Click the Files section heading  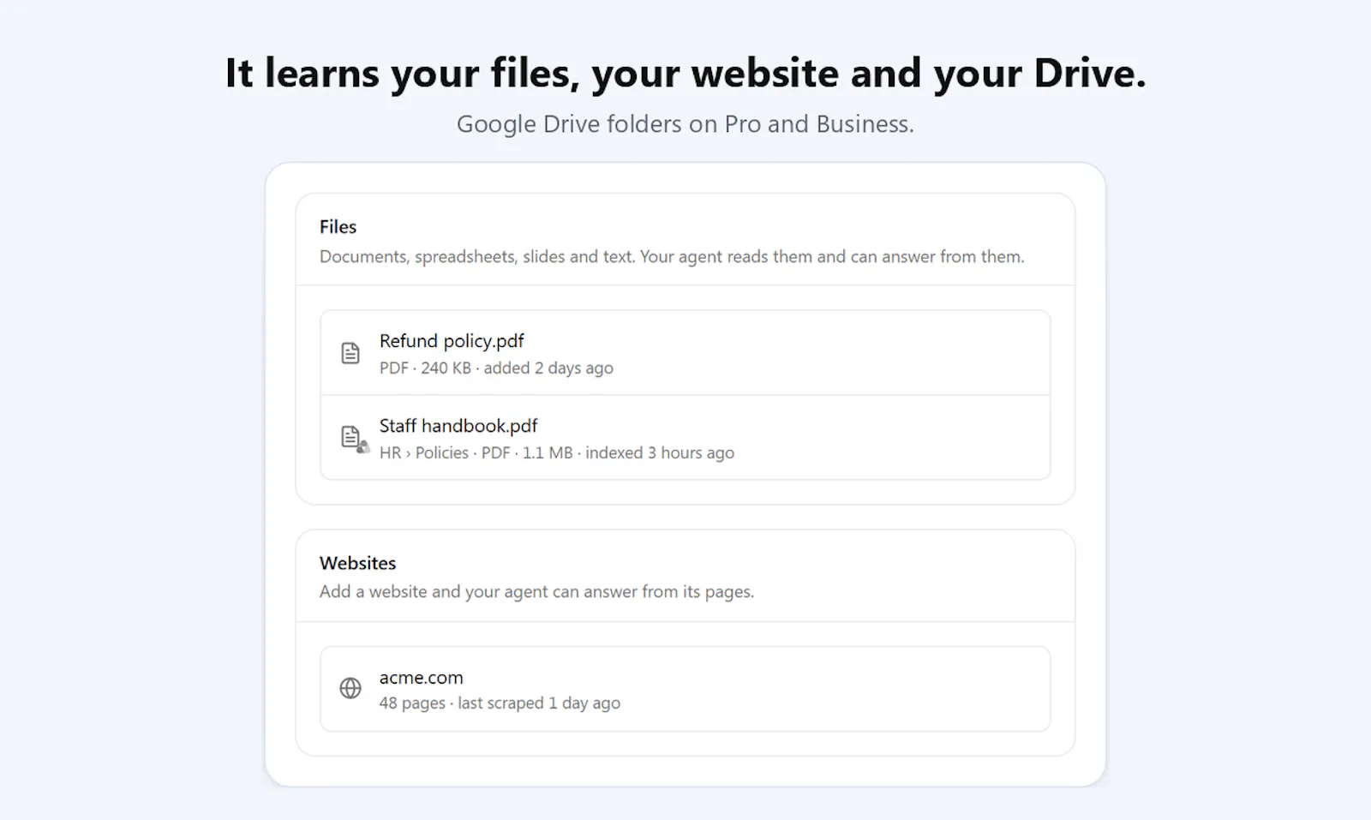tap(338, 227)
